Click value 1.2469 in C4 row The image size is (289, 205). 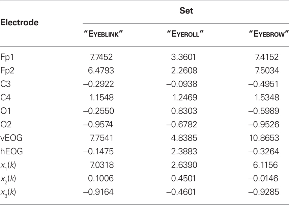tap(185, 97)
